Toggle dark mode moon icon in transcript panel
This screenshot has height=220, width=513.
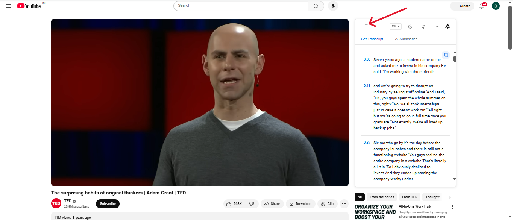(x=410, y=26)
